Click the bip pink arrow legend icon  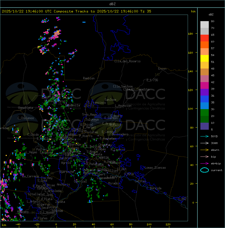[204, 157]
